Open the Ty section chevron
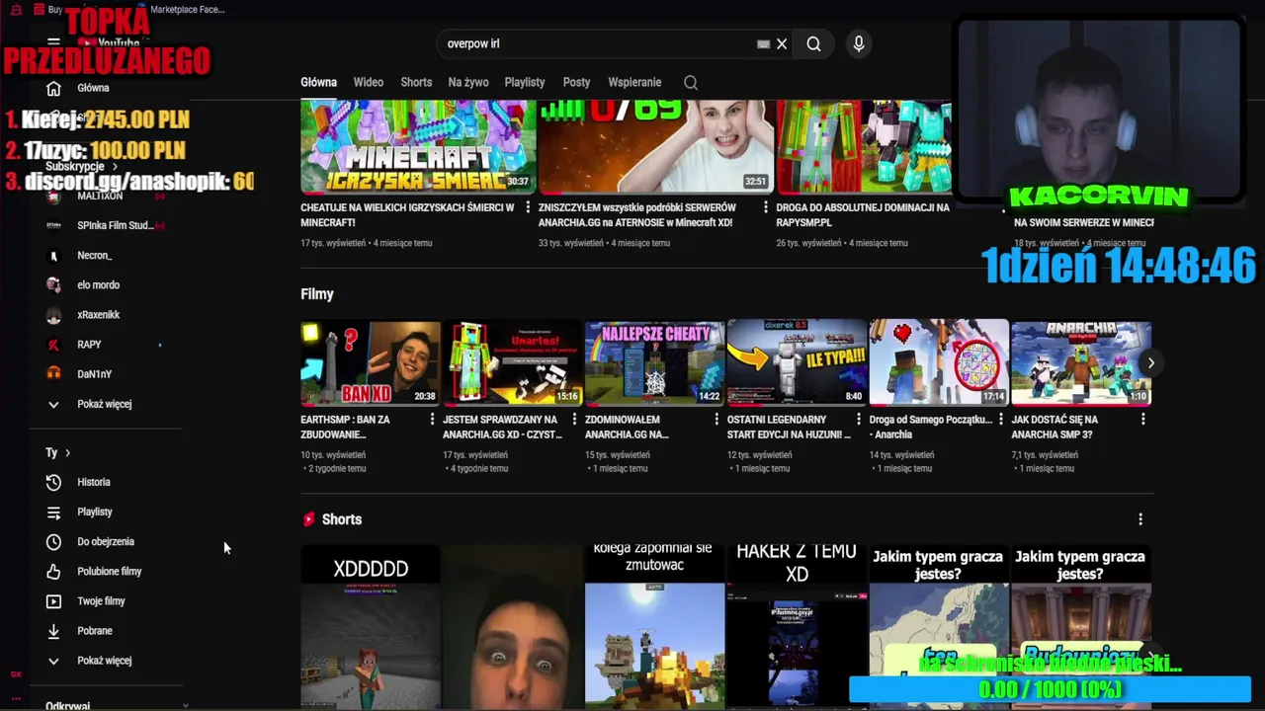This screenshot has height=711, width=1265. pyautogui.click(x=67, y=452)
